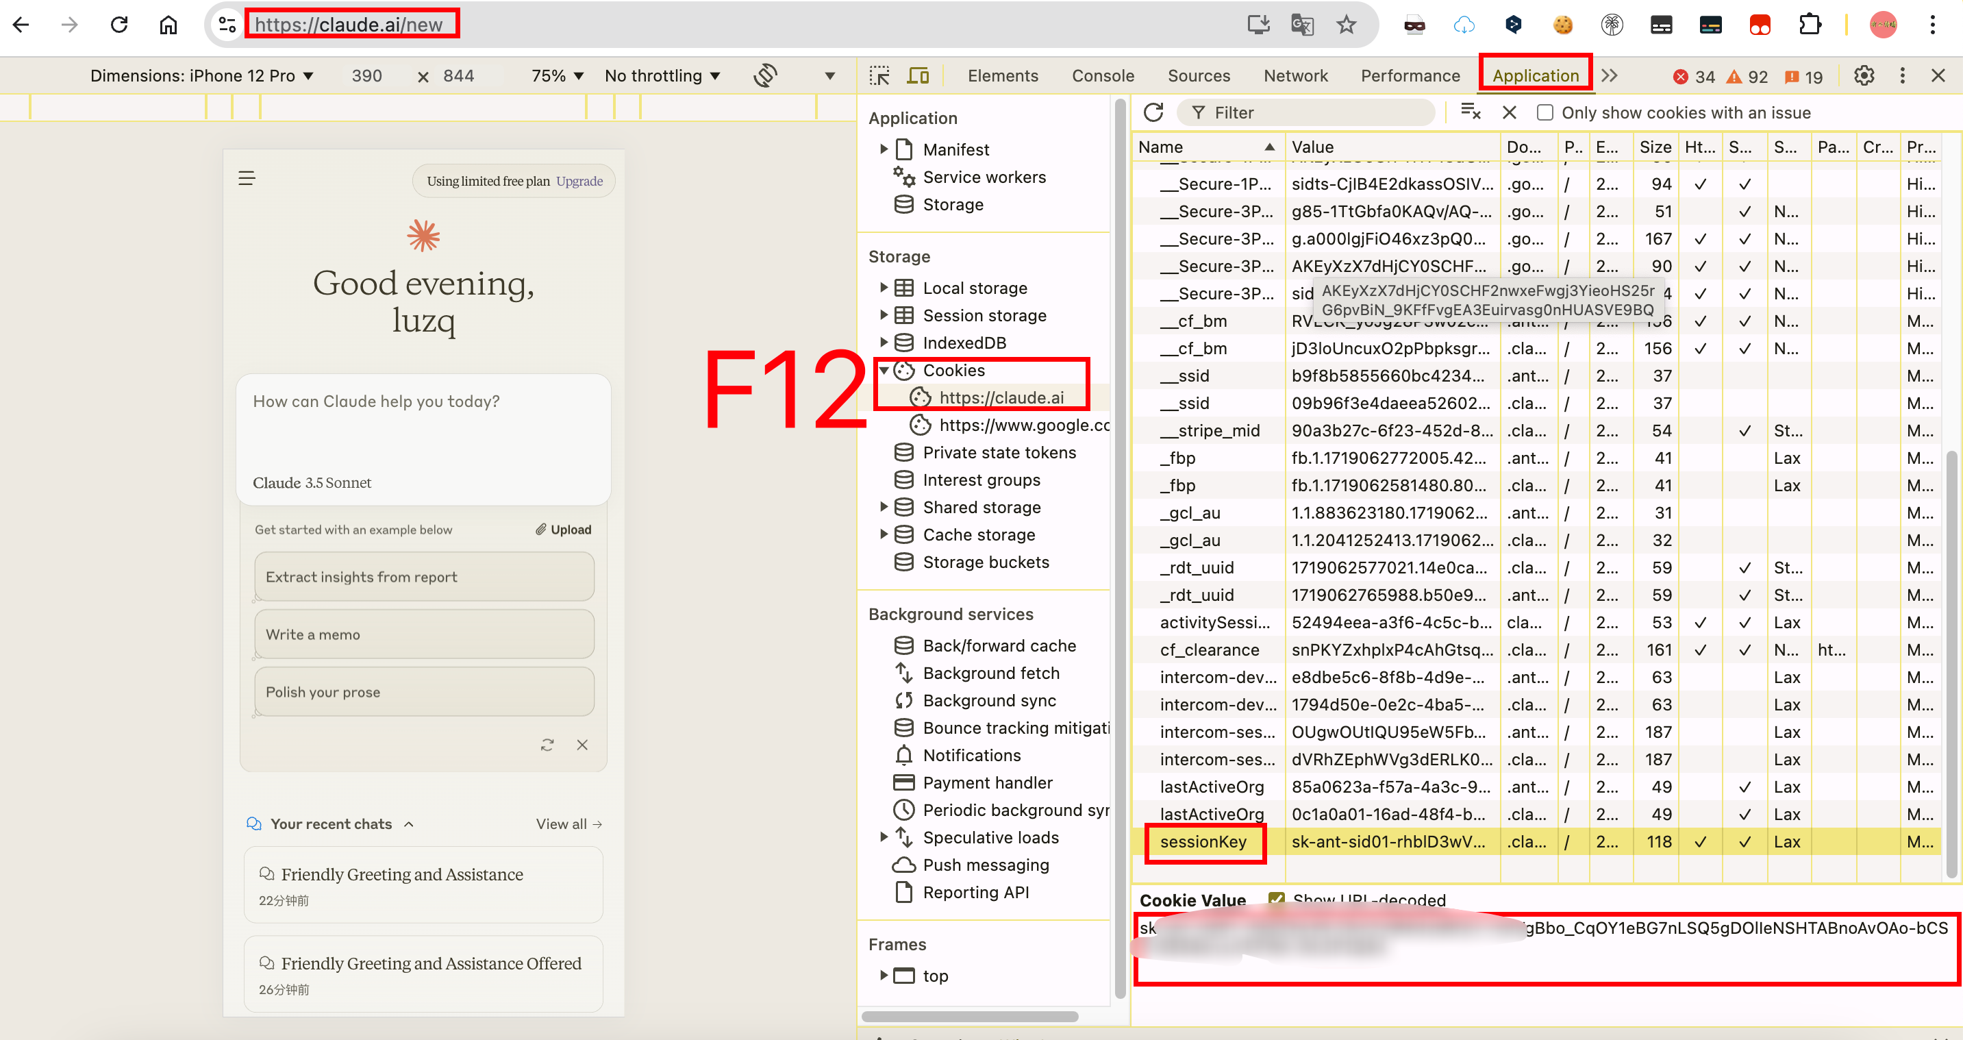The width and height of the screenshot is (1963, 1040).
Task: Collapse the Cookies tree node
Action: (883, 371)
